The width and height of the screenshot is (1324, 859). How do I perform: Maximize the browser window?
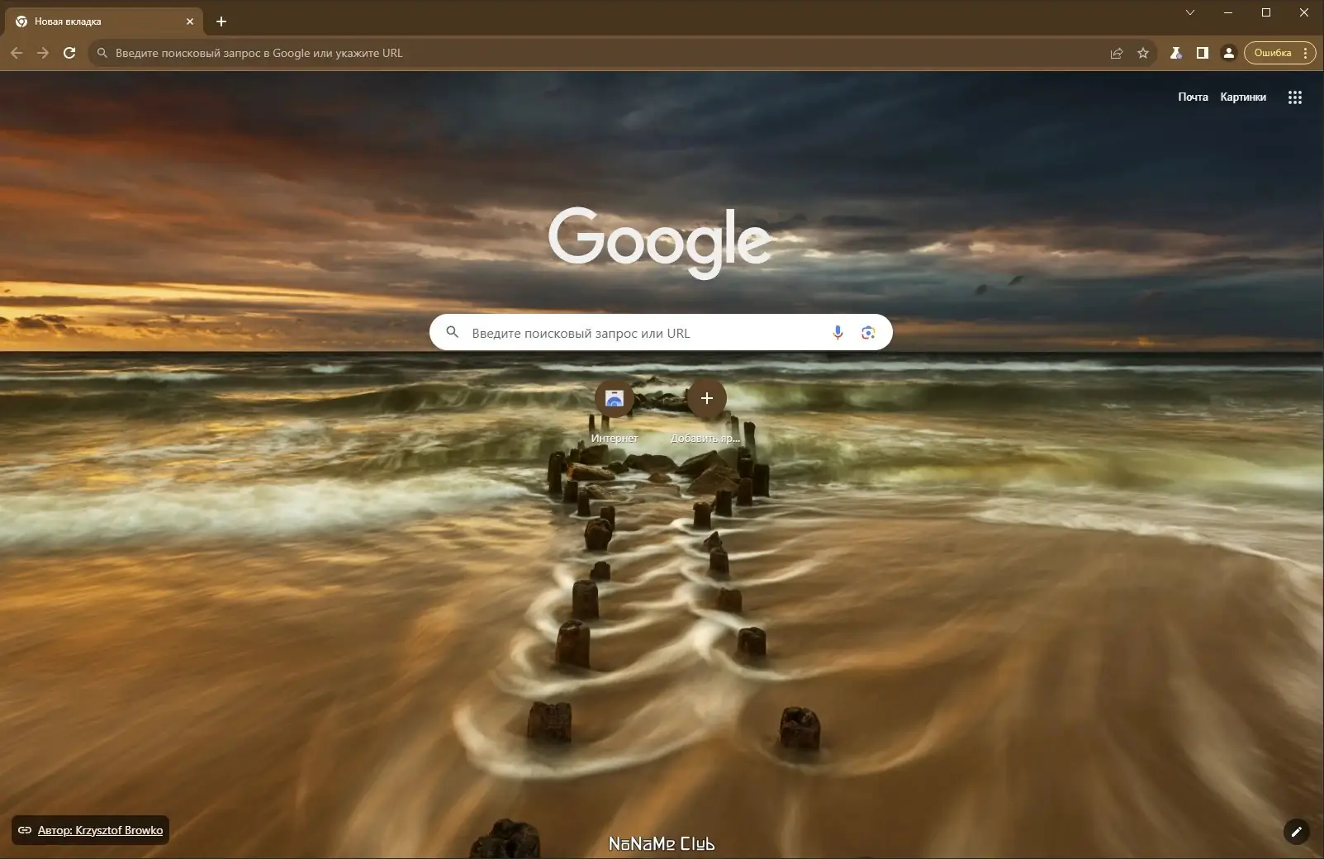pyautogui.click(x=1266, y=12)
